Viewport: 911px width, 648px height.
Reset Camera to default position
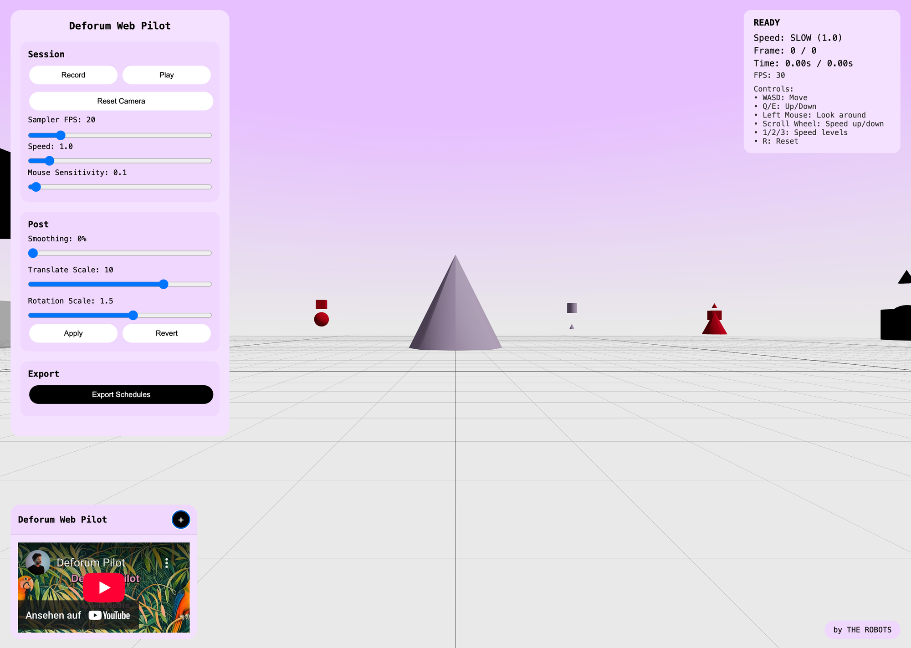tap(121, 101)
